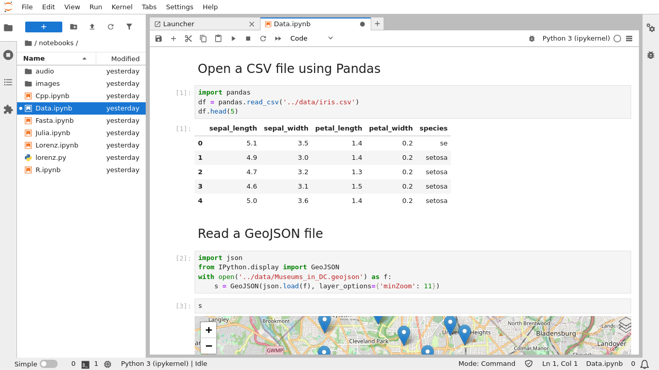Upload files to the notebooks folder
The height and width of the screenshot is (370, 659).
tap(92, 26)
